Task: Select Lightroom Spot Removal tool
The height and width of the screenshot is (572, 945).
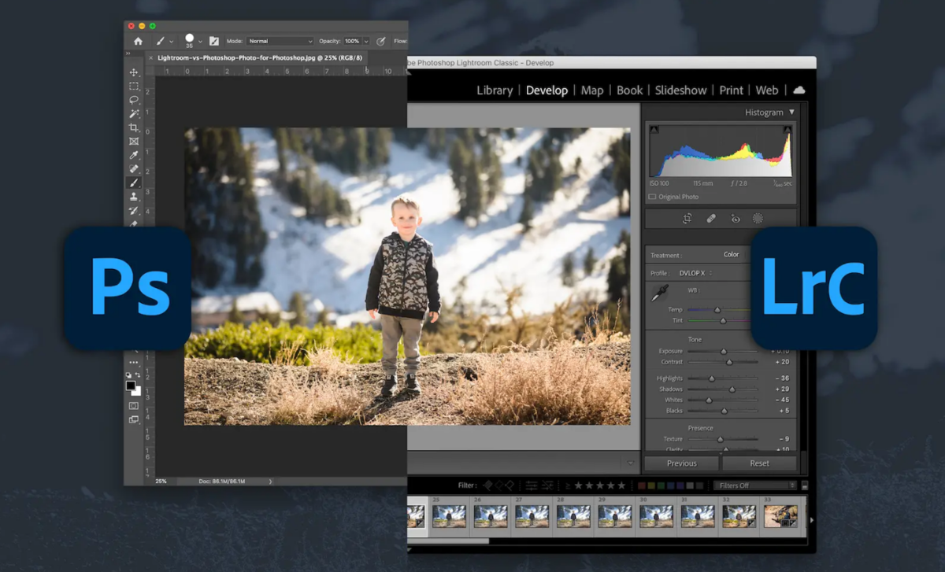Action: click(x=711, y=219)
